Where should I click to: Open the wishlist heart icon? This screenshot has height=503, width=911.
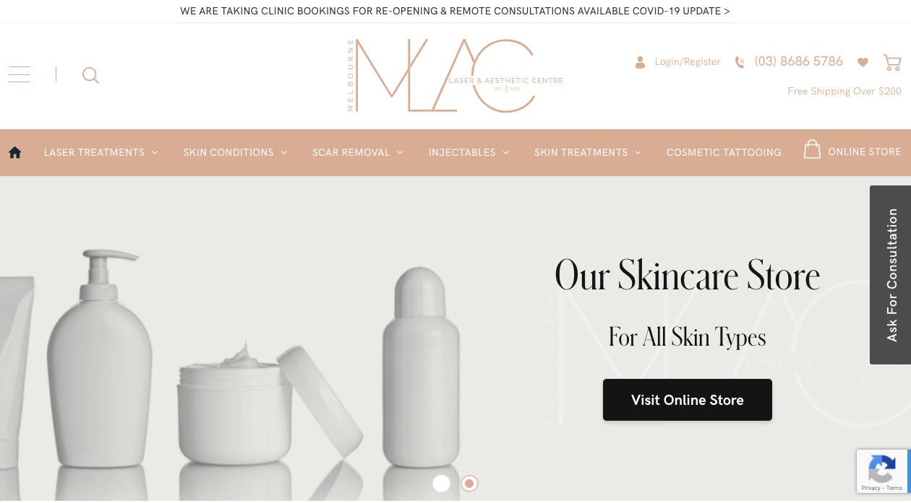(863, 63)
